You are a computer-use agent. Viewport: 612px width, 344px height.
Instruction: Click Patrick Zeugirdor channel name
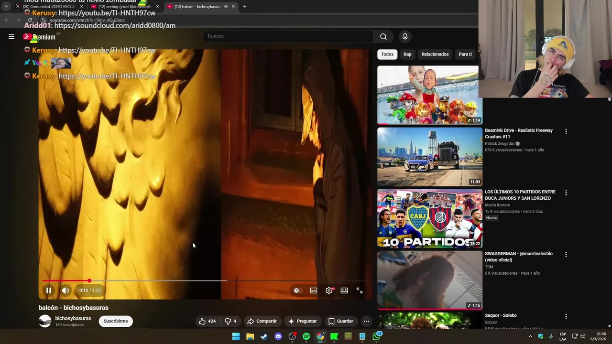tap(500, 143)
